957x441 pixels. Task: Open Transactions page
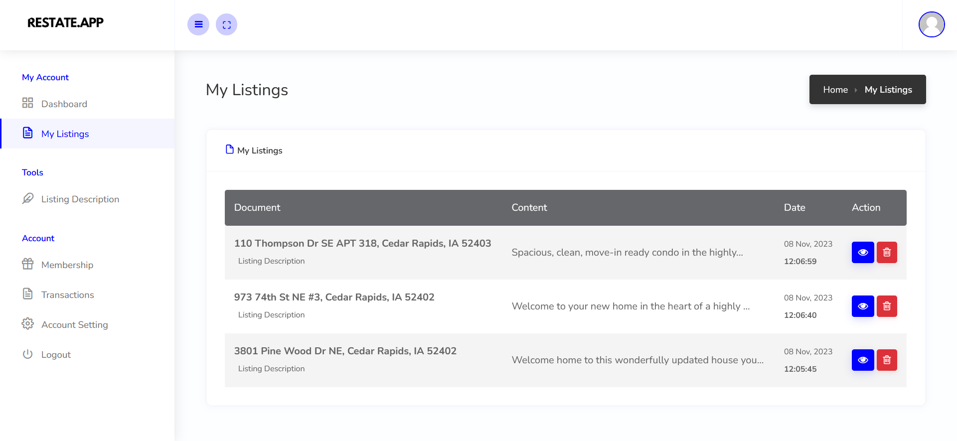tap(67, 295)
